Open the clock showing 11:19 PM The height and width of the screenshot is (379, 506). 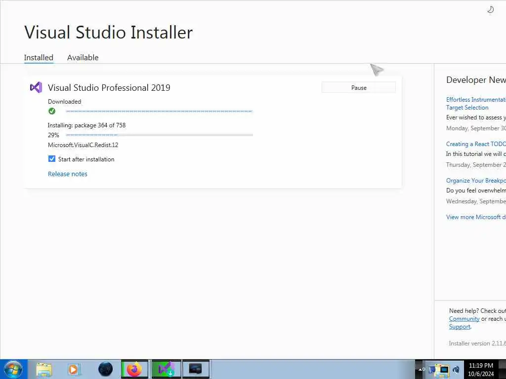tap(481, 369)
